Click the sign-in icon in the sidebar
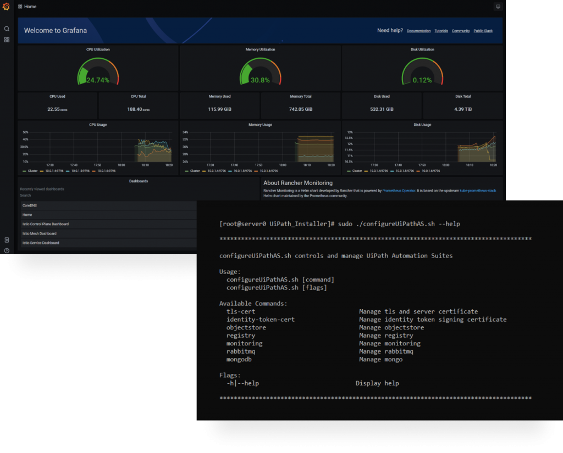Screen dimensions: 563x453 click(7, 240)
